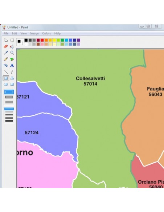Image resolution: width=164 pixels, height=212 pixels.
Task: Choose the Polygon shape tool
Action: [x=12, y=78]
